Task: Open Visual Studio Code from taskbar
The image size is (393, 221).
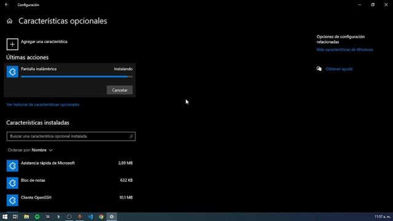Action: (x=90, y=217)
